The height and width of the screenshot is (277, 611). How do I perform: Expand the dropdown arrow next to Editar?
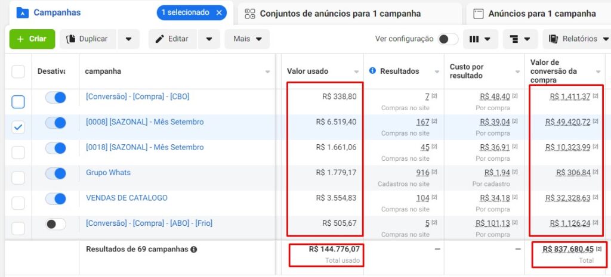(209, 39)
